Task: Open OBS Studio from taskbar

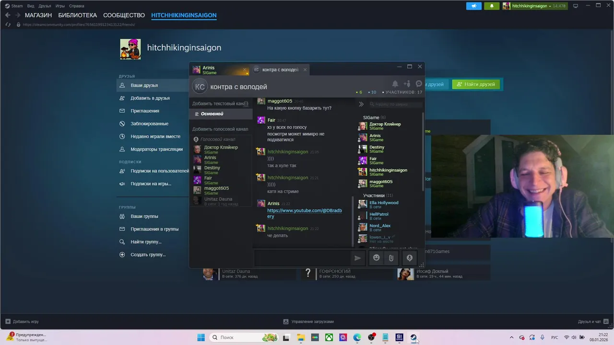Action: [x=371, y=337]
